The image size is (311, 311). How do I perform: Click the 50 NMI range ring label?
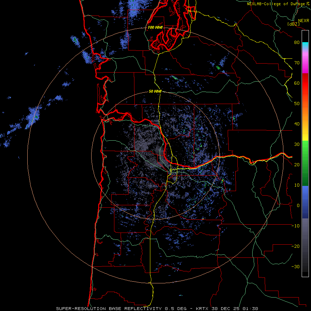coord(155,92)
